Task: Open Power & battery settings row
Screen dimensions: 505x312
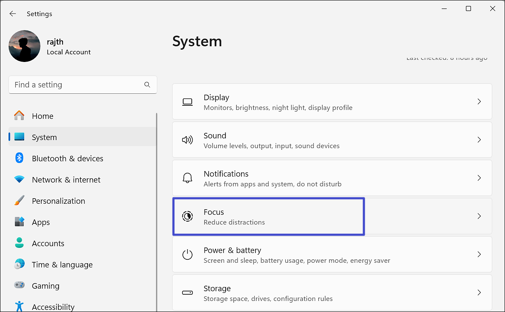Action: 332,255
